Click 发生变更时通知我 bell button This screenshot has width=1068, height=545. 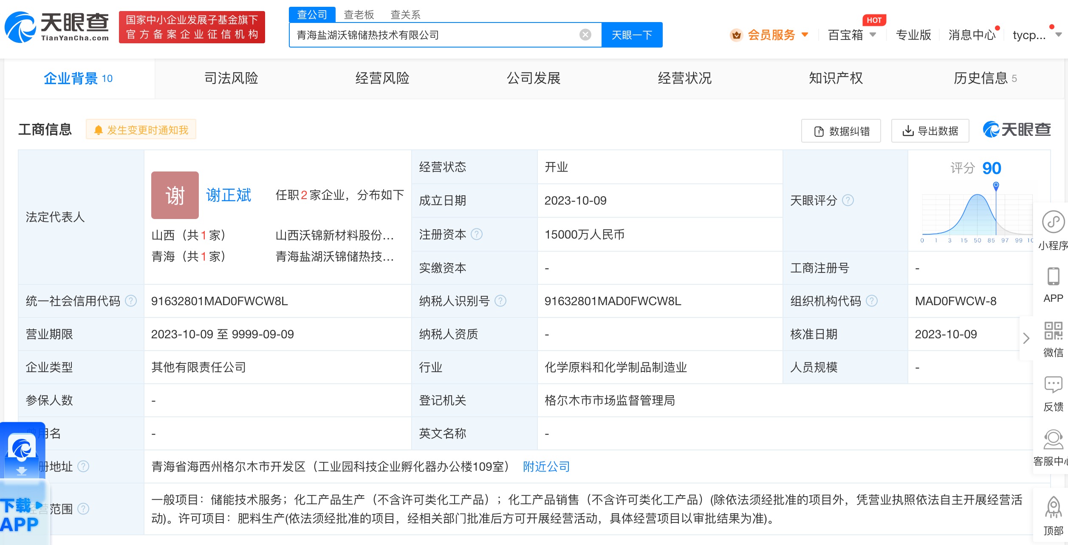point(141,130)
